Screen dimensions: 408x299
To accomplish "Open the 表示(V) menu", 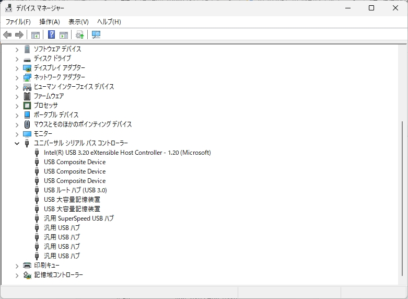I will (x=78, y=22).
